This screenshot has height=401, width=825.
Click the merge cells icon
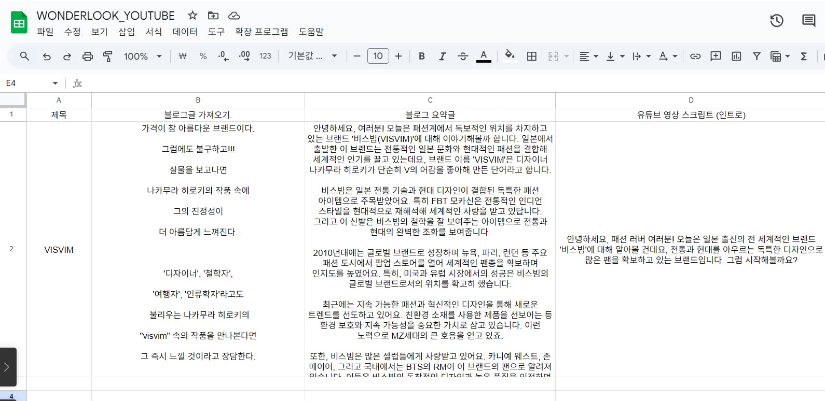coord(553,56)
